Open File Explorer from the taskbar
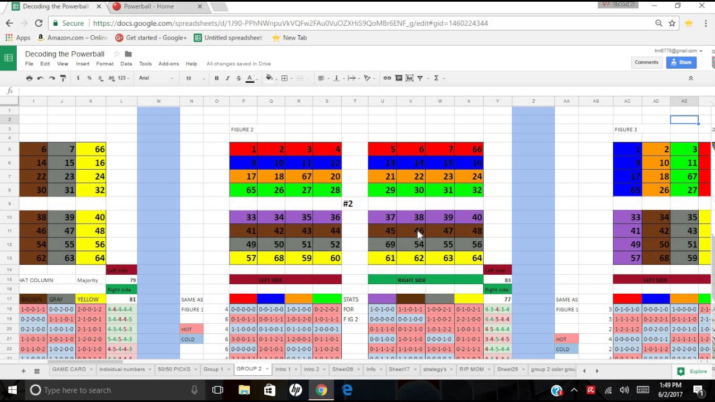This screenshot has height=402, width=715. click(244, 390)
